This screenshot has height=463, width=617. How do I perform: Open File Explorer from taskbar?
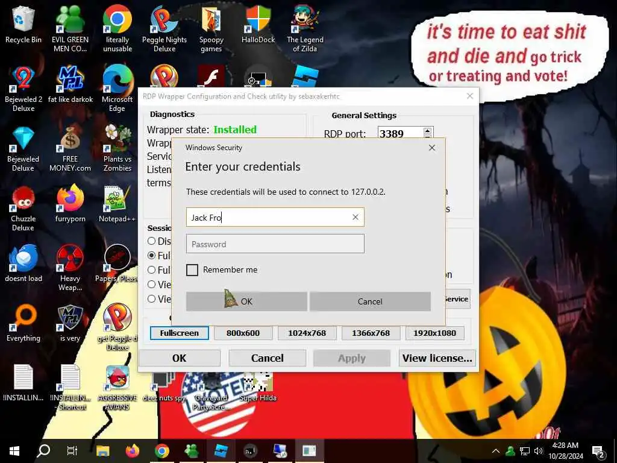pos(102,451)
